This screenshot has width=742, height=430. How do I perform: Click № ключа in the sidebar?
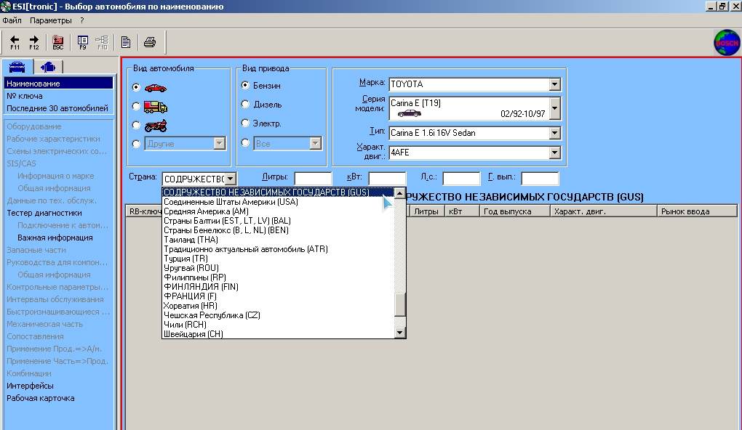pos(25,96)
